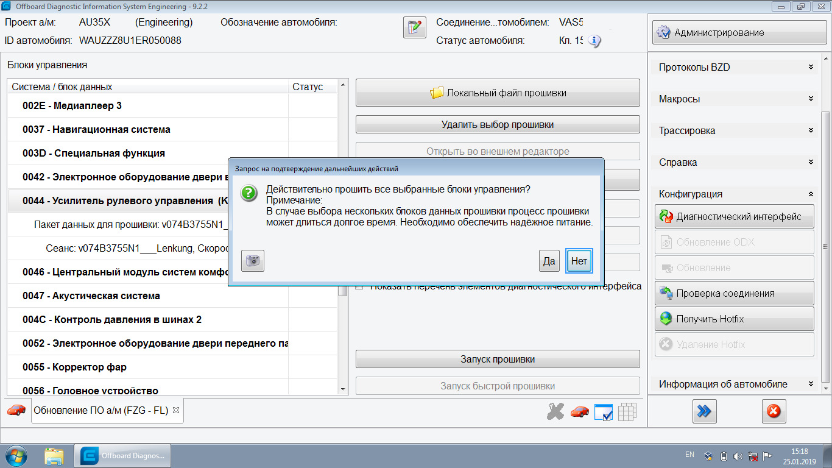Select 0052 - Электронное оборудование двери row
The width and height of the screenshot is (832, 468).
coord(172,343)
